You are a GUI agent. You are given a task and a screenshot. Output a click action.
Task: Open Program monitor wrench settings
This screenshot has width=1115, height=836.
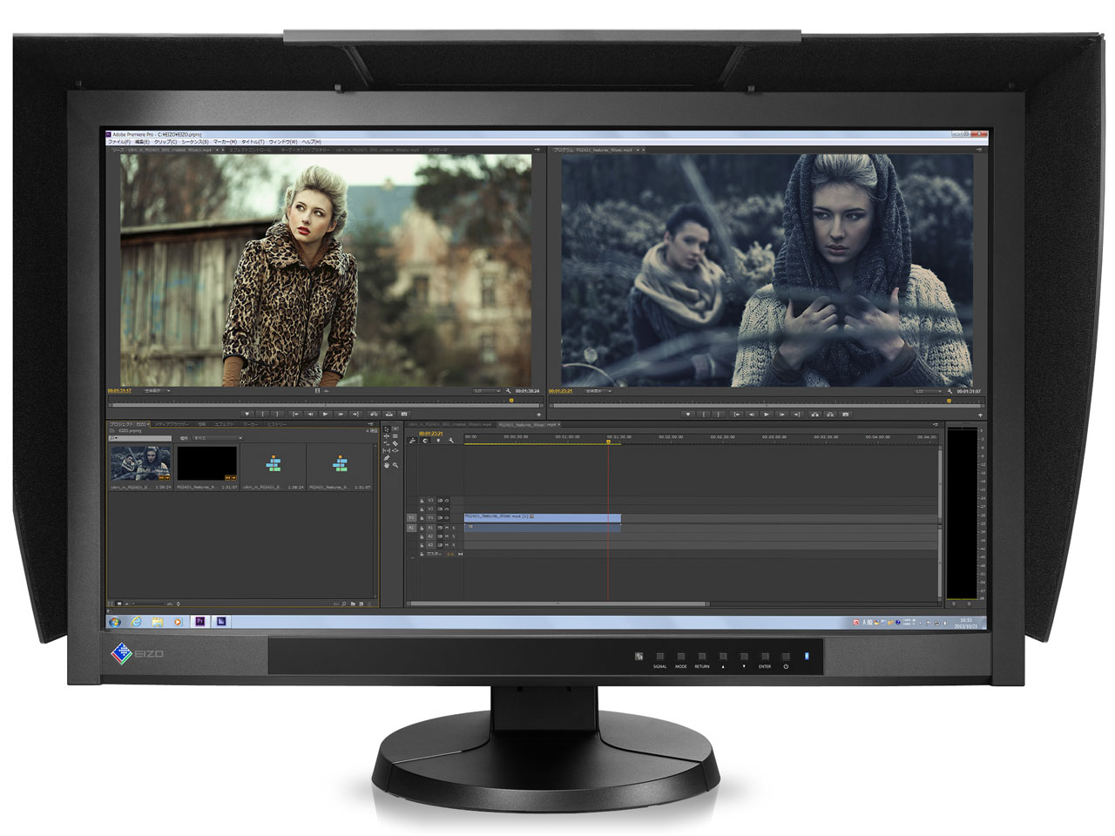click(950, 391)
